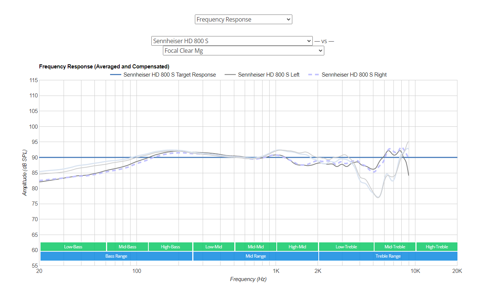Click the Amplitude (dB SPL) axis label
This screenshot has width=479, height=287.
[x=25, y=172]
